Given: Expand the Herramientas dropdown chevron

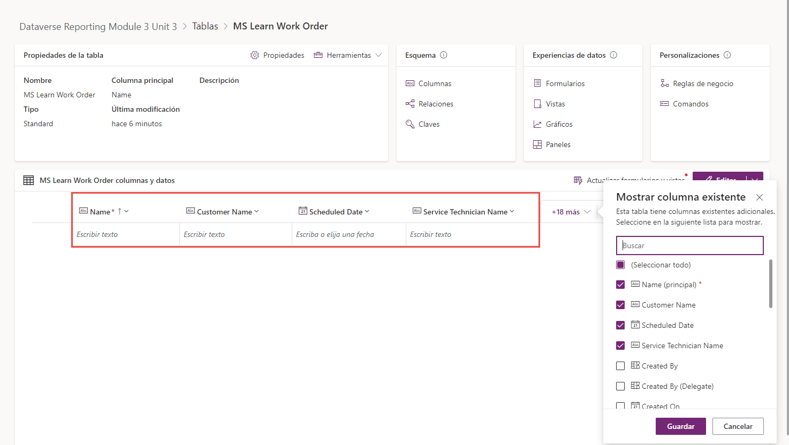Looking at the screenshot, I should click(x=378, y=55).
